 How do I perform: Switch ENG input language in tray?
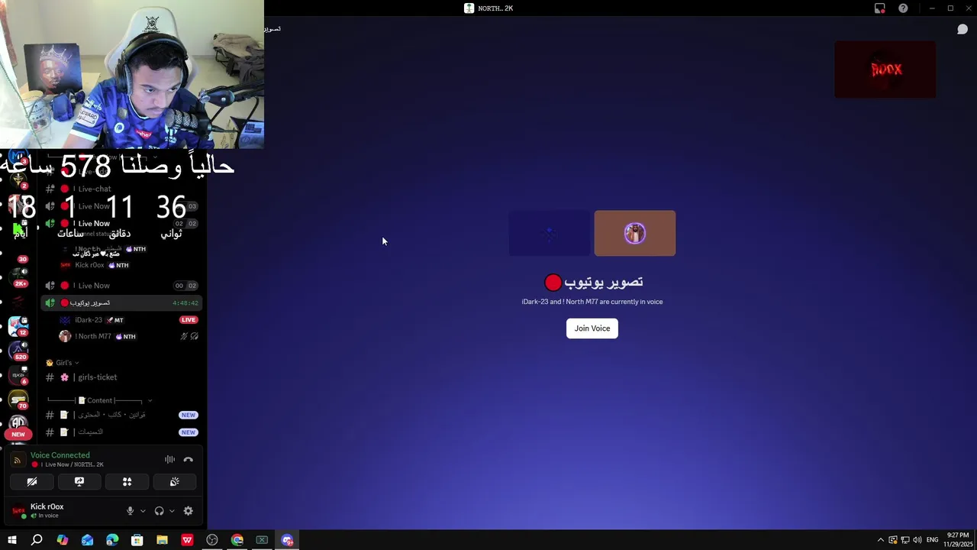932,540
